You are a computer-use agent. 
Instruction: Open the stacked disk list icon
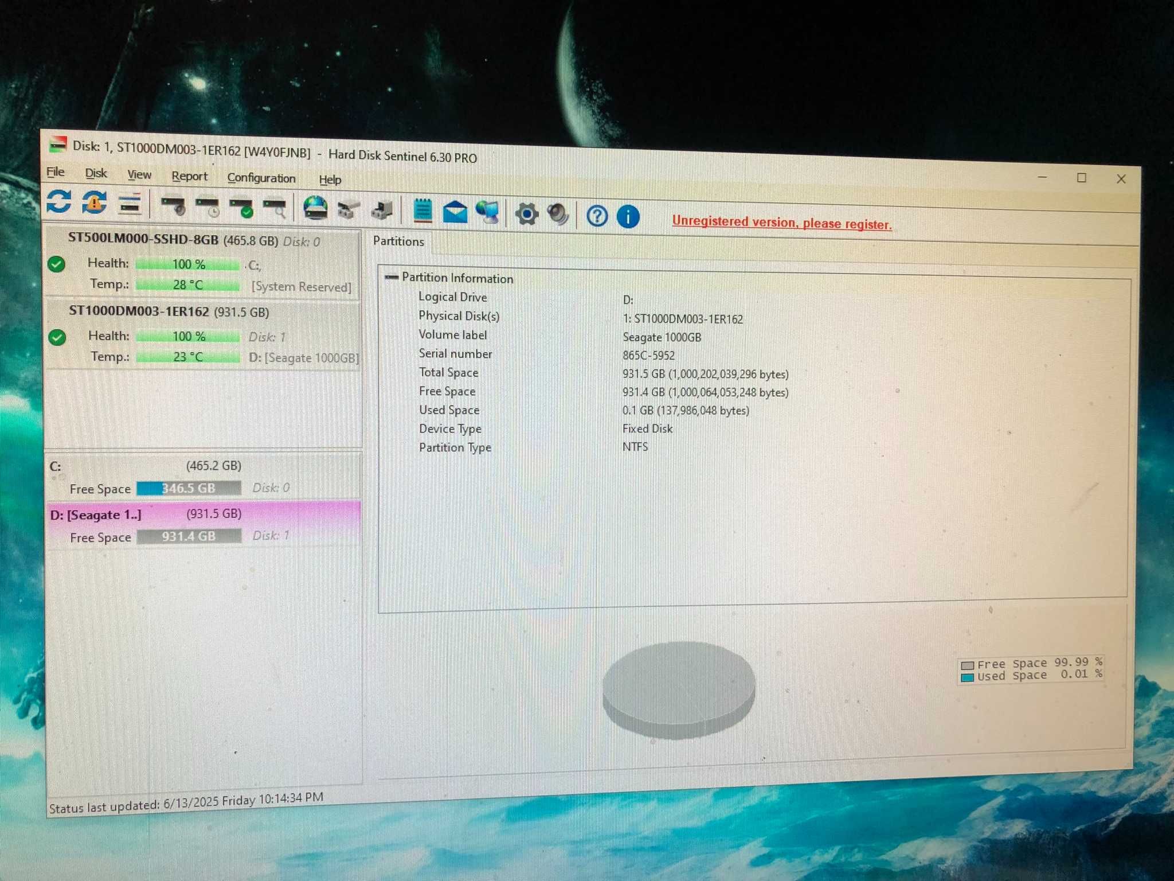tap(130, 204)
